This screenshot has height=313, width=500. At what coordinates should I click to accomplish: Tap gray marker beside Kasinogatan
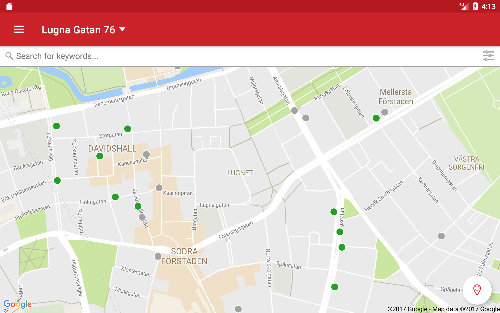point(159,188)
